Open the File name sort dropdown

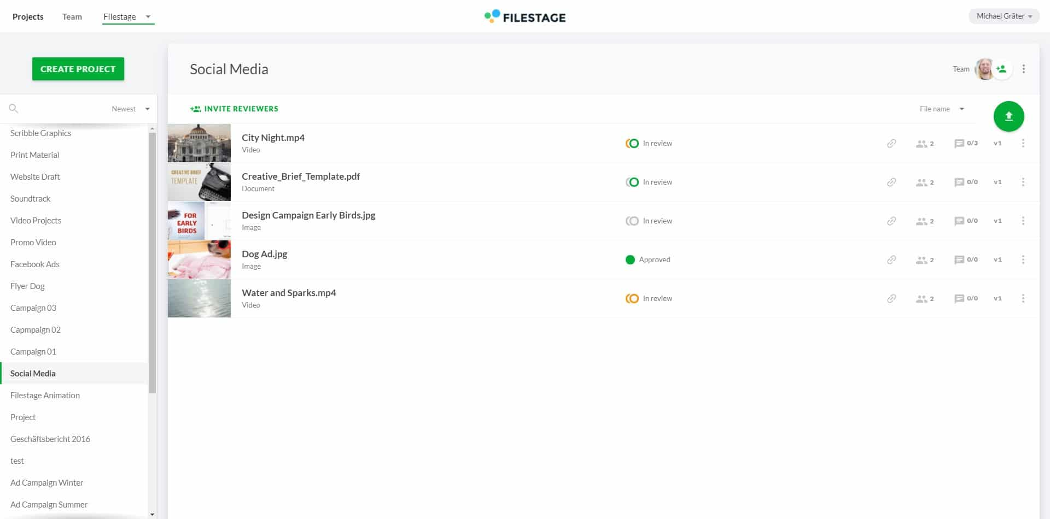(x=941, y=109)
